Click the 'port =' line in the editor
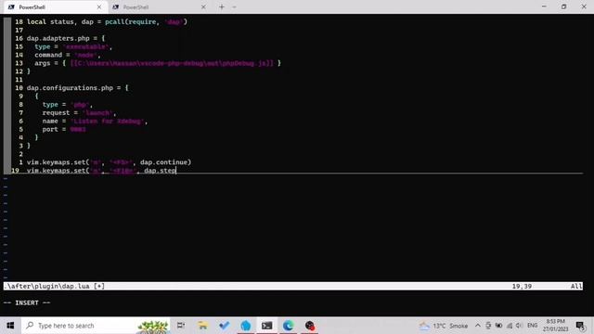Viewport: 594px width, 334px height. tap(64, 129)
